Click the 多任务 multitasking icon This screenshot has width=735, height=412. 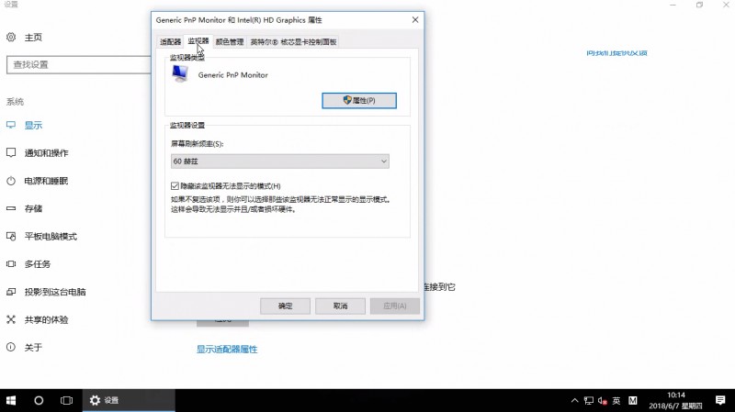(11, 264)
